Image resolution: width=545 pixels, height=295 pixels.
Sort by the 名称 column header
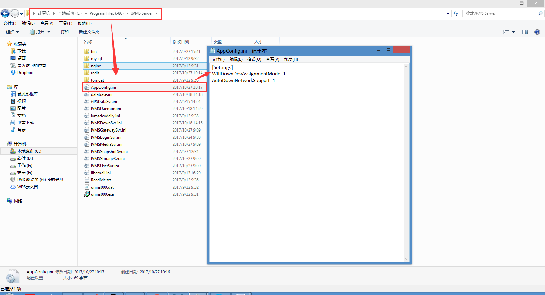pyautogui.click(x=88, y=42)
